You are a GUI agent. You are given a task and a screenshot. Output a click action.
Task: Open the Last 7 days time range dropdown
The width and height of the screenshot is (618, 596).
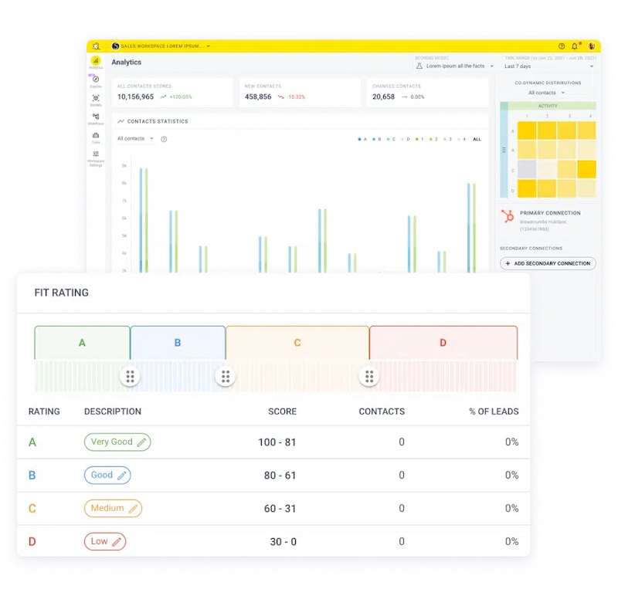click(549, 66)
